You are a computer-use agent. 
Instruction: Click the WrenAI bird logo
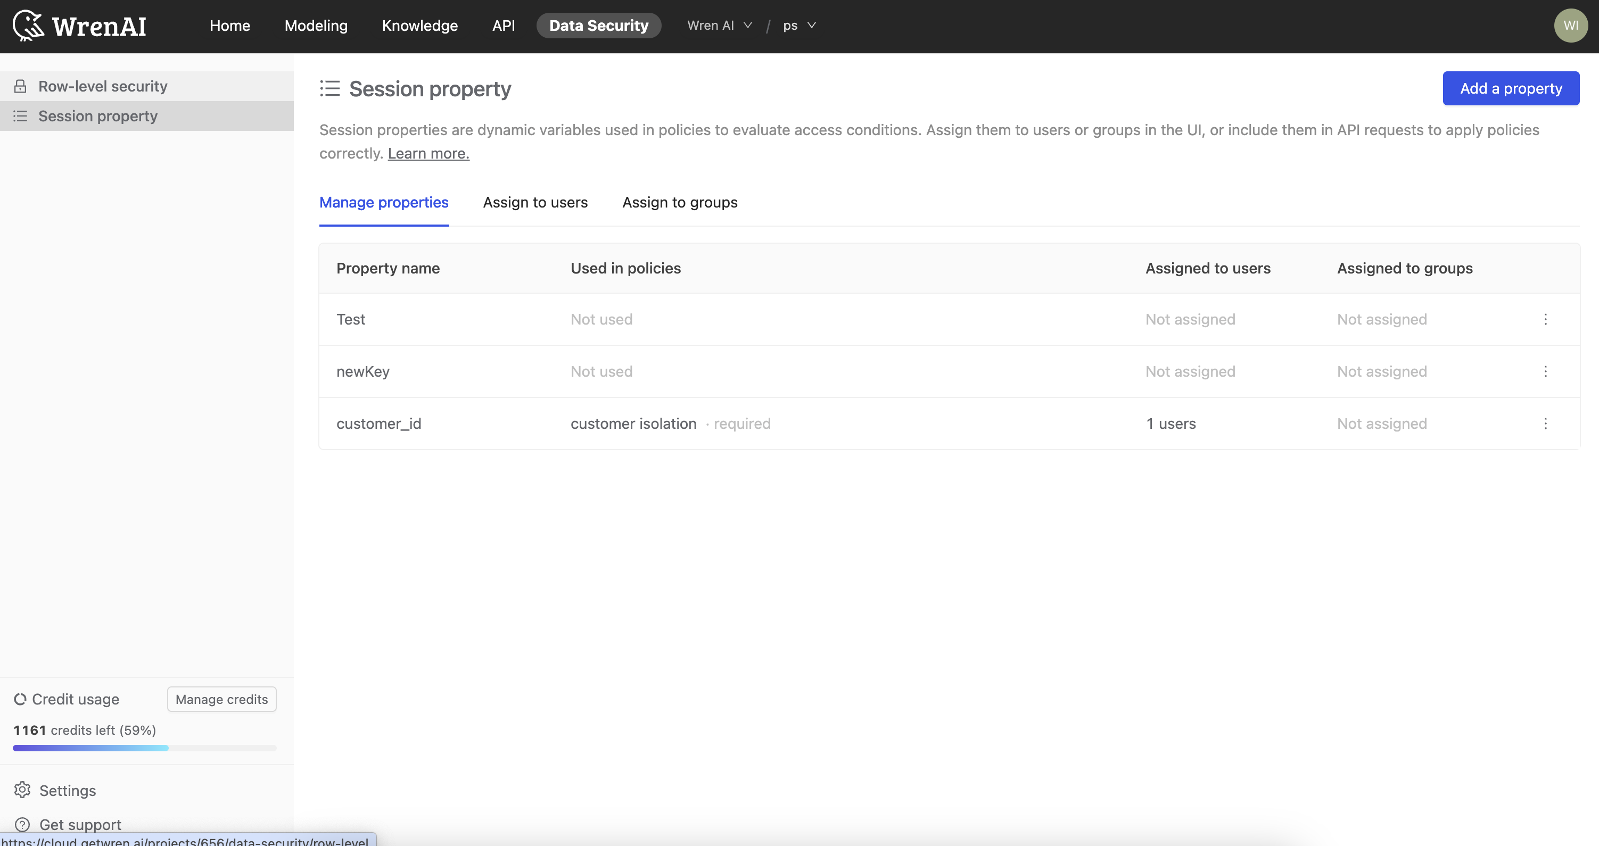pyautogui.click(x=29, y=26)
